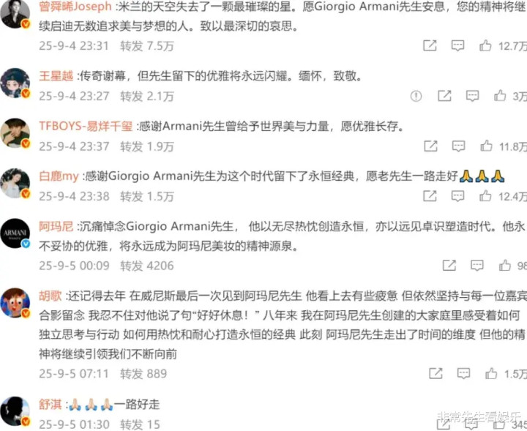Open 阿玛尼 Armani avatar thumbnail
Viewport: 527px width, 431px height.
point(15,233)
